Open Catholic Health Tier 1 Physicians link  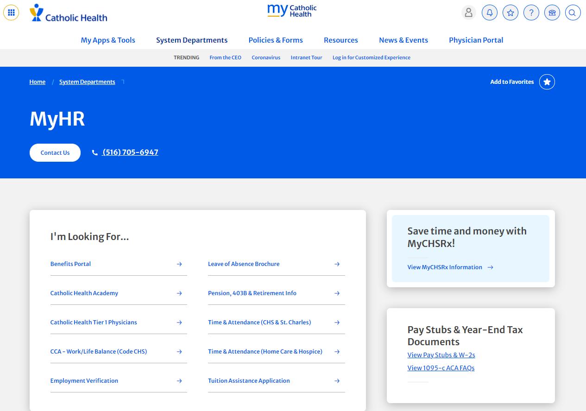[94, 322]
